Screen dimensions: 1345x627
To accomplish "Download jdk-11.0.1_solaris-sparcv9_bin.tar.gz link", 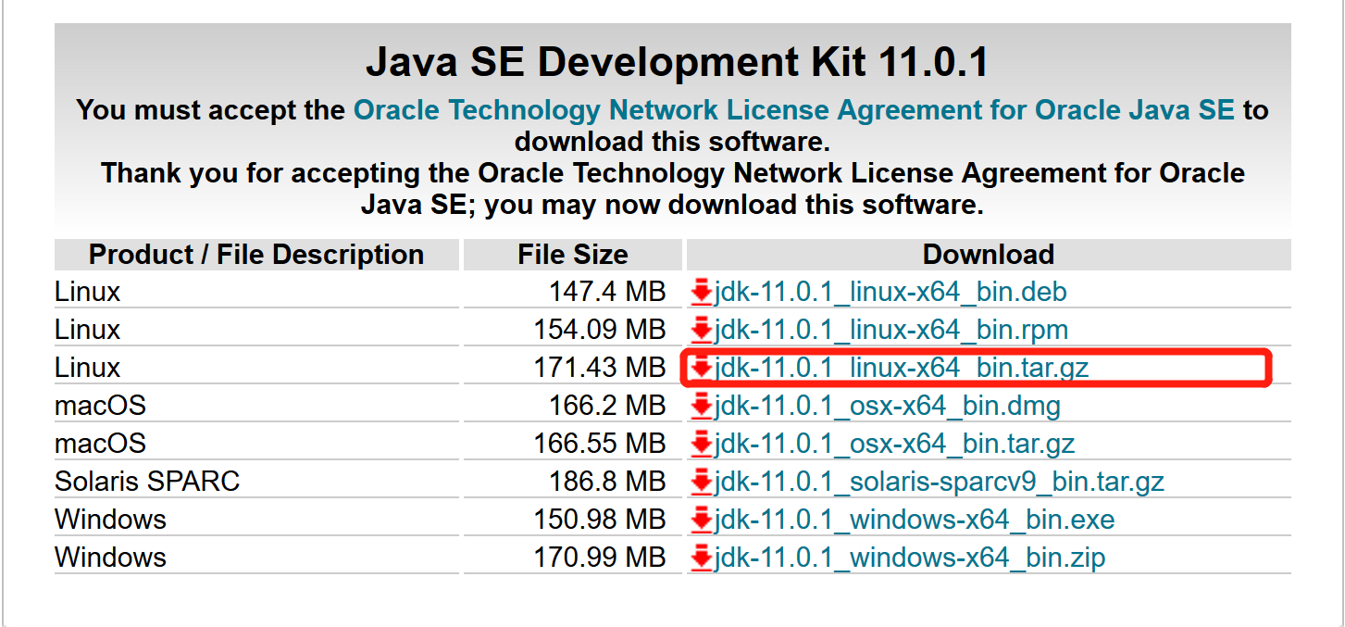I will [x=940, y=483].
